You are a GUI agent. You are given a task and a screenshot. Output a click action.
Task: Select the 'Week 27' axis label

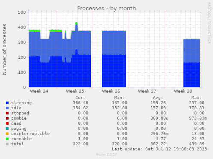tap(147, 91)
